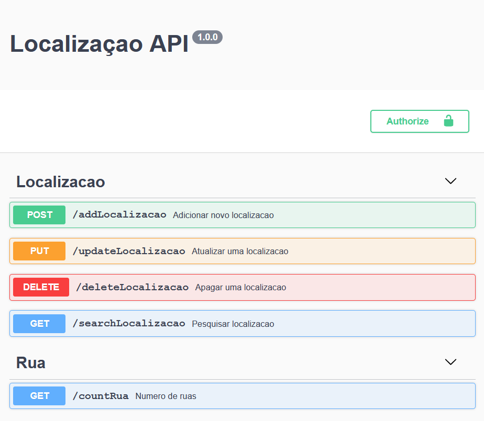This screenshot has width=484, height=421.
Task: Click the POST method badge
Action: (x=39, y=215)
